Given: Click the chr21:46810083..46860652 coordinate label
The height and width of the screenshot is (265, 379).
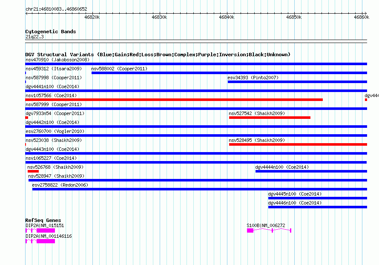Looking at the screenshot, I should click(56, 9).
